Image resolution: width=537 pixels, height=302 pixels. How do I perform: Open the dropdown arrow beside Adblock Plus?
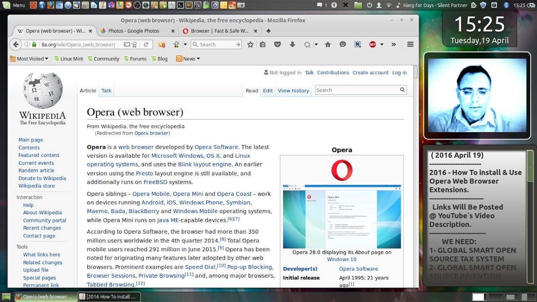382,44
